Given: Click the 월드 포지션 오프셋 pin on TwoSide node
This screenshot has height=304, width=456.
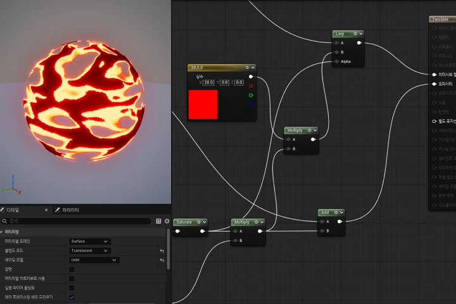Looking at the screenshot, I should [x=434, y=121].
